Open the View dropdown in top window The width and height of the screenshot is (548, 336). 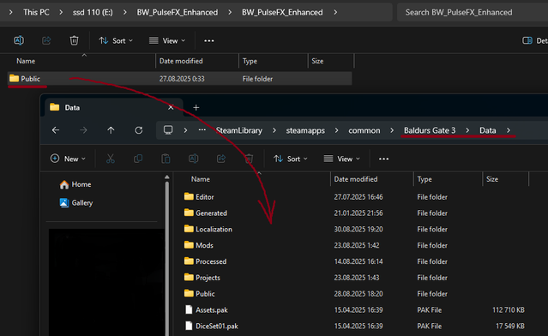click(167, 41)
